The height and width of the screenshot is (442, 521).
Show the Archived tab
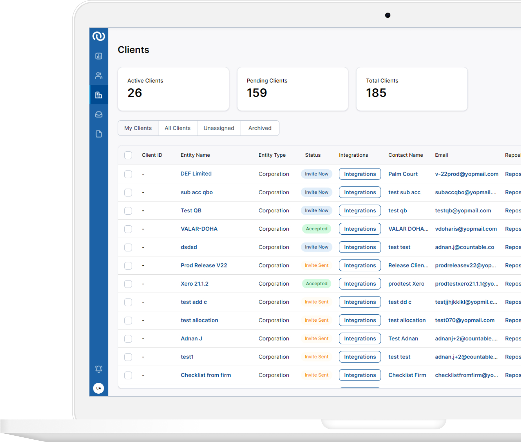pos(260,128)
